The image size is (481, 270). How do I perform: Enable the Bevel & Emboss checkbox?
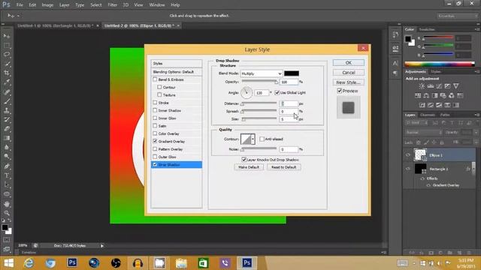tap(155, 79)
